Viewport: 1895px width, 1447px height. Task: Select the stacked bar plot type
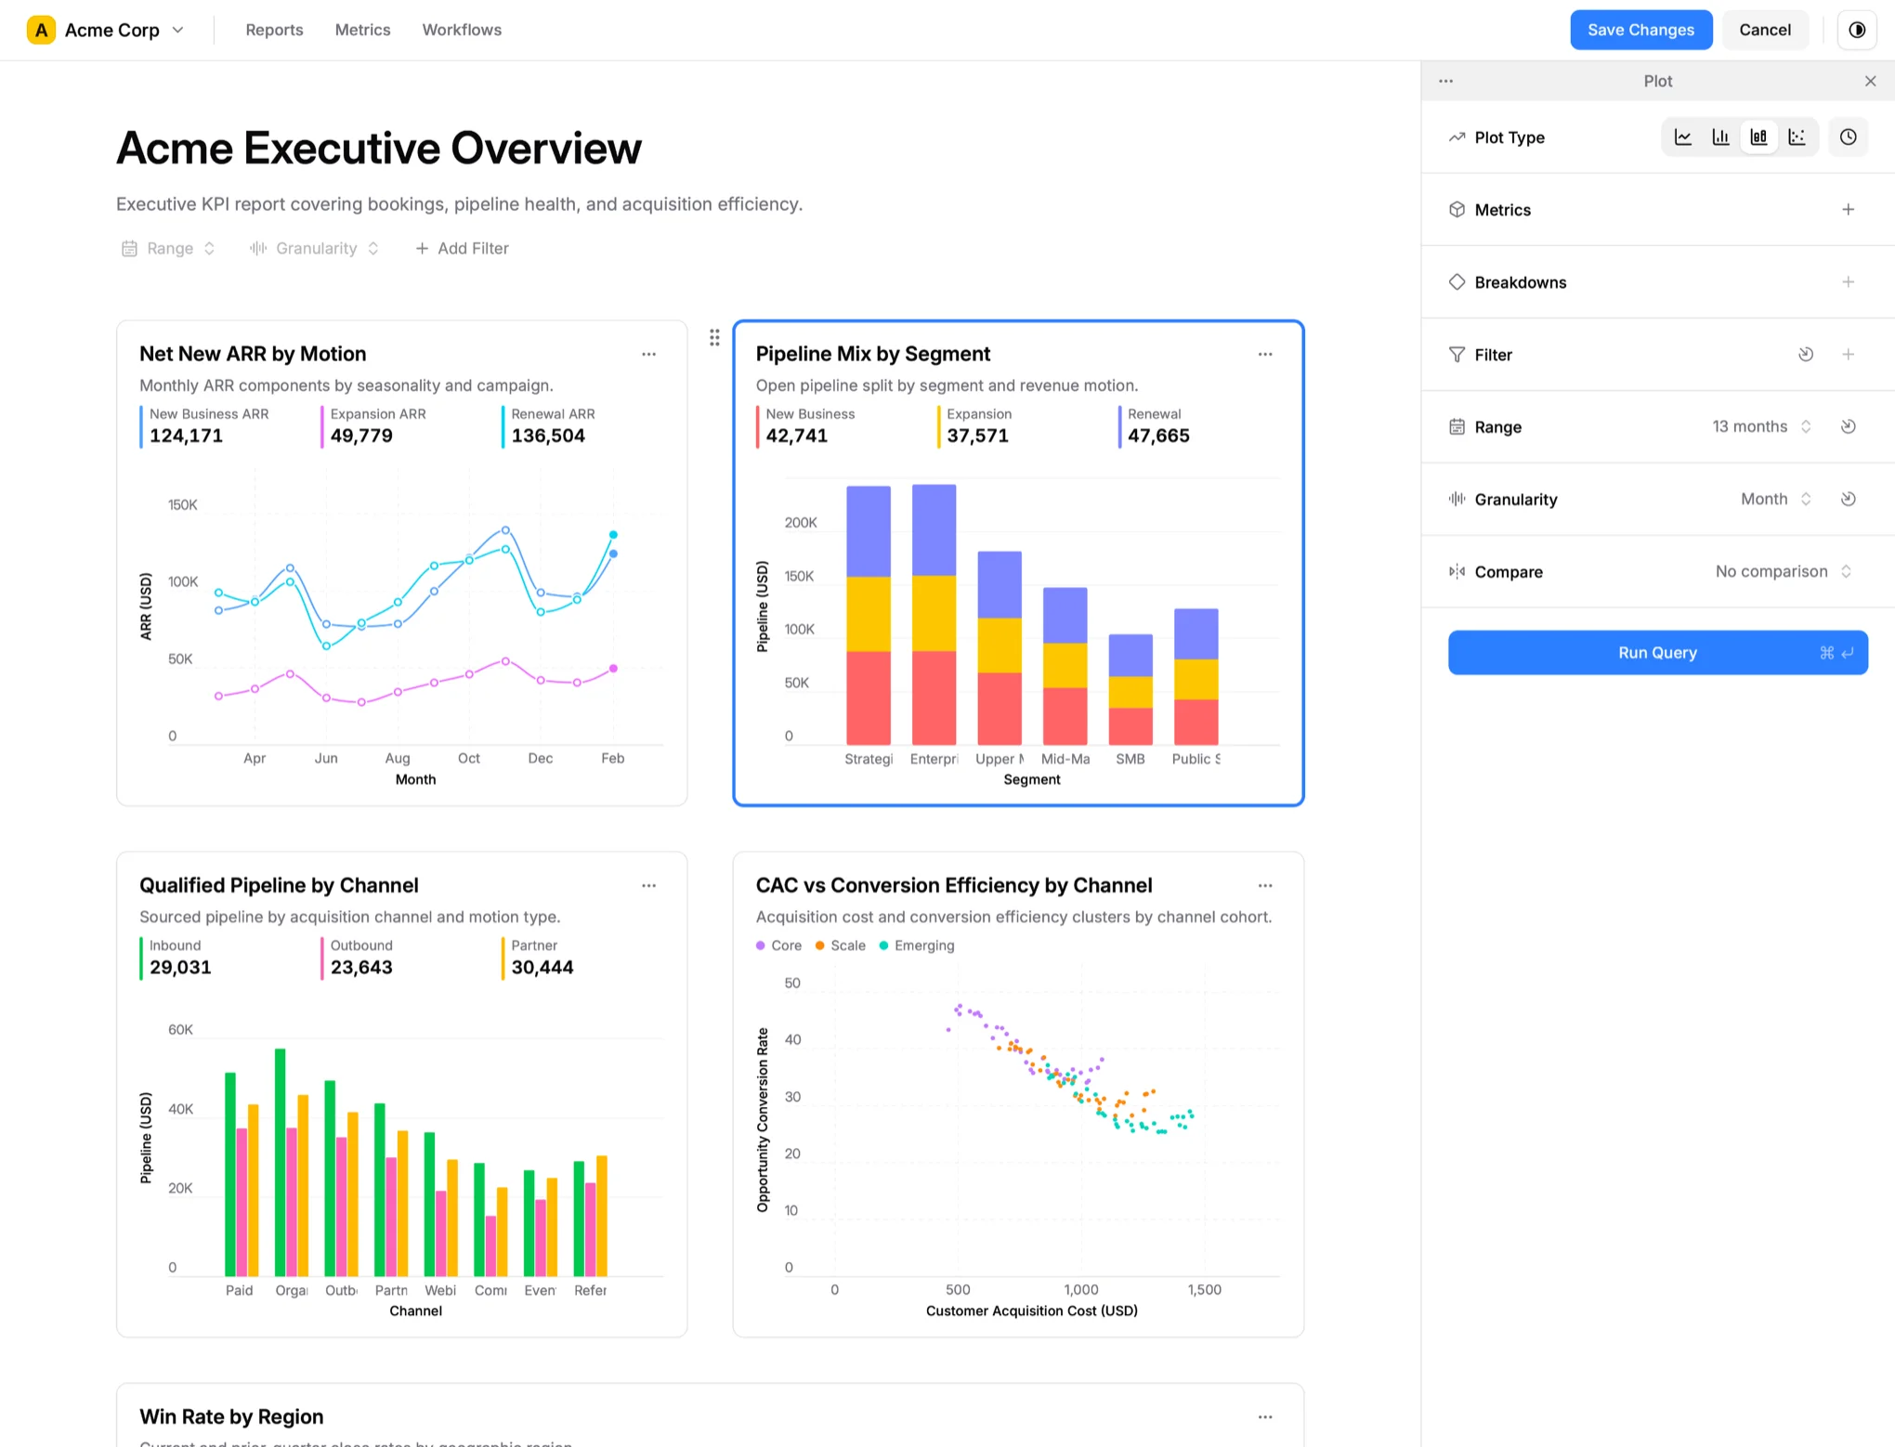[1758, 137]
